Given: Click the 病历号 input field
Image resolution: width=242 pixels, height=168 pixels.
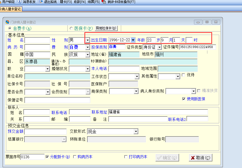Looking at the screenshot, I should coord(37,47).
